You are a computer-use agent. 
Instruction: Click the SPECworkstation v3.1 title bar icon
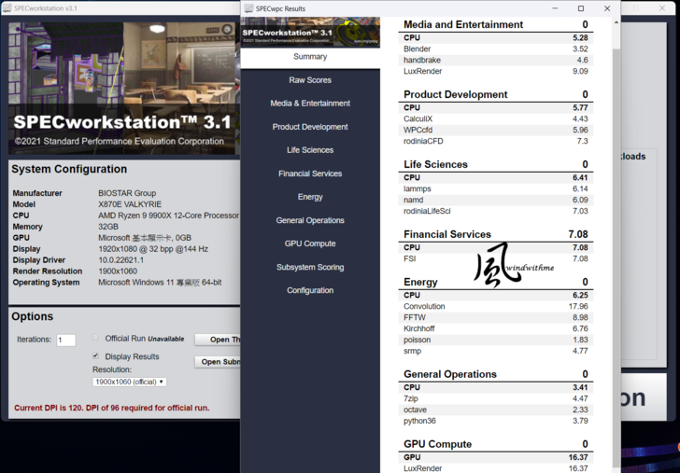pos(7,7)
